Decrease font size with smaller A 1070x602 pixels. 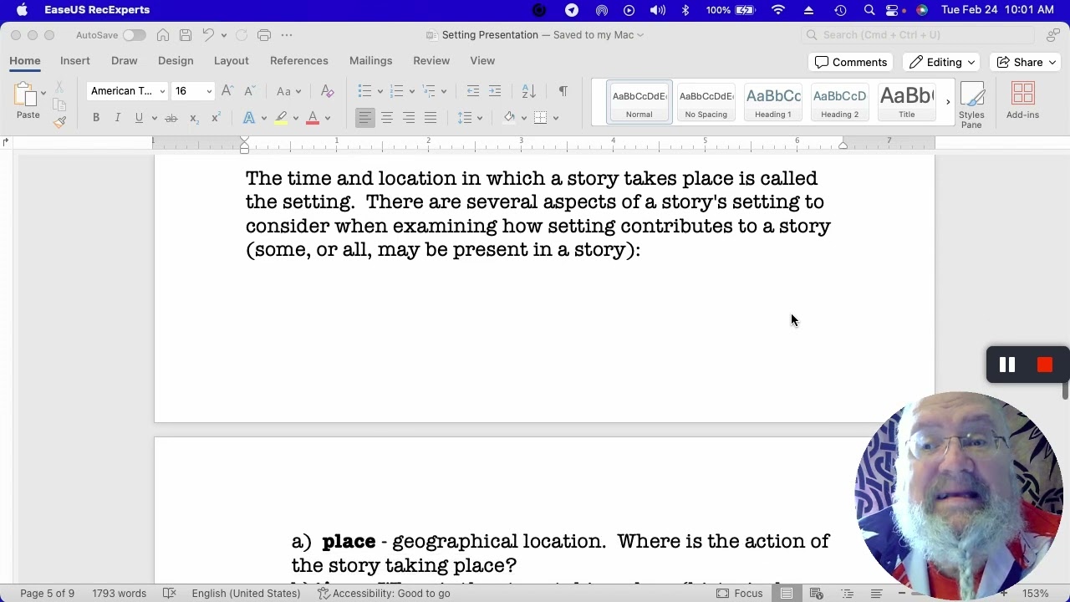point(248,91)
